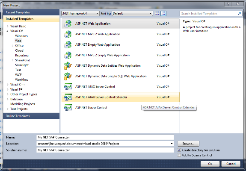Screen dimensions: 246x171
Task: Click the Dynamic Data Entities Web Application icon
Action: [x=68, y=66]
